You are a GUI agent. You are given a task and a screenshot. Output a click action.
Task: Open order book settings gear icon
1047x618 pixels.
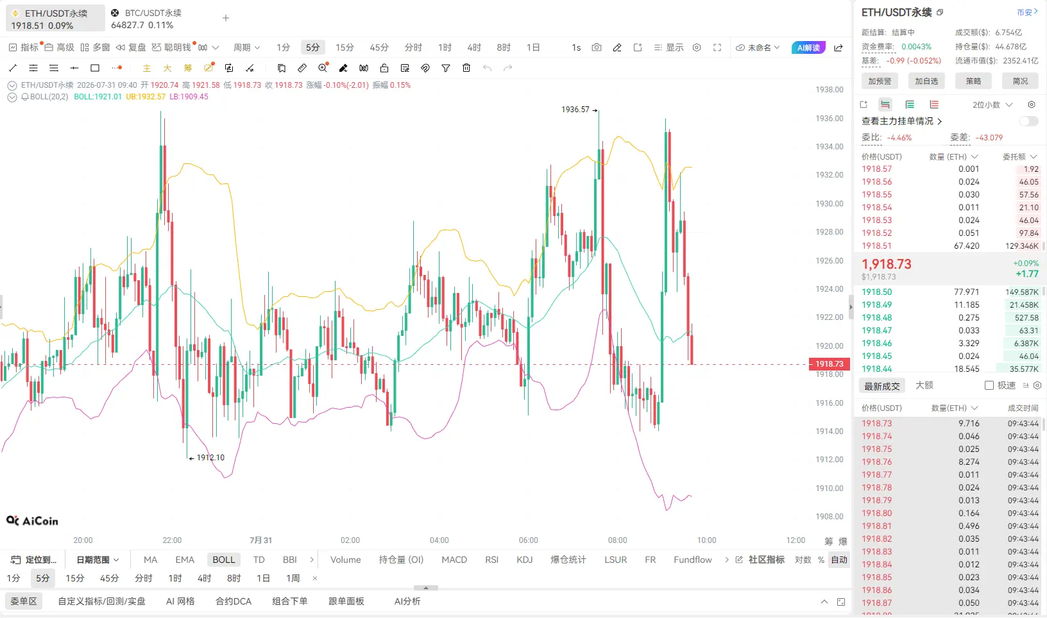pyautogui.click(x=1032, y=104)
